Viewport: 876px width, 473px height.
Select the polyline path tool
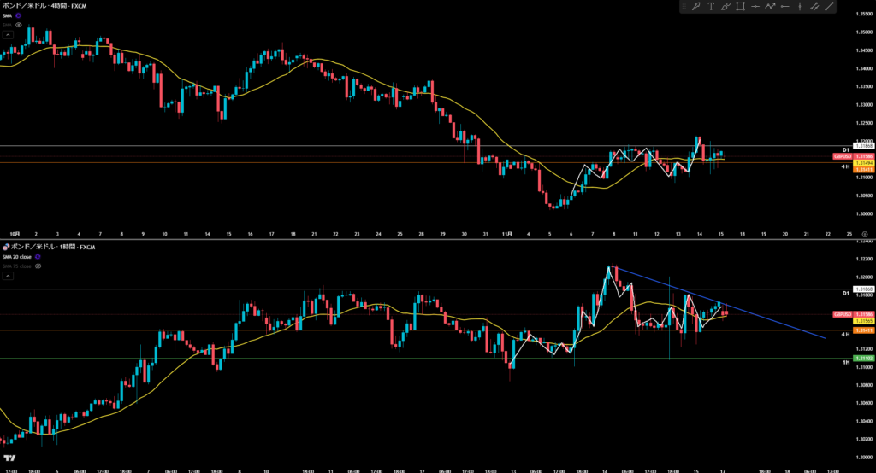(770, 7)
